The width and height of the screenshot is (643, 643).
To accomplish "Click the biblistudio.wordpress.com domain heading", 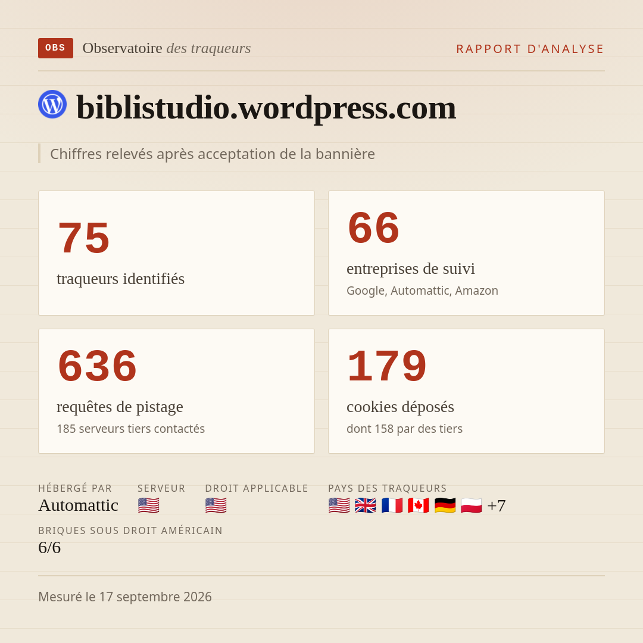I will pos(266,107).
